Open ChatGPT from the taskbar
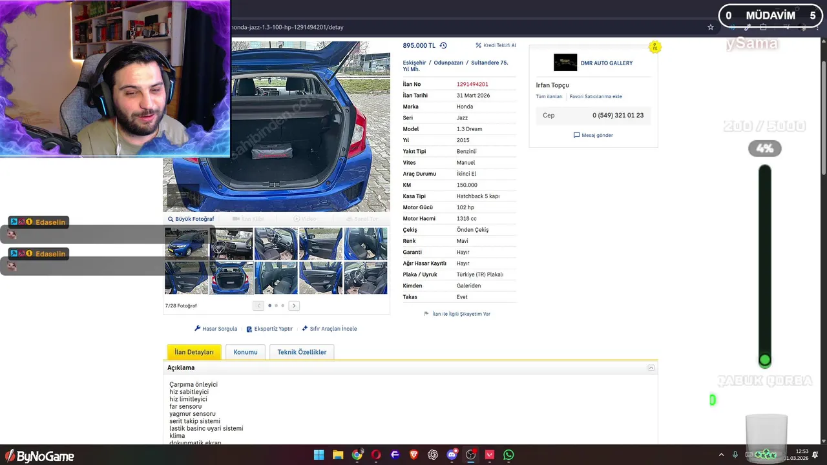This screenshot has width=827, height=465. [433, 455]
